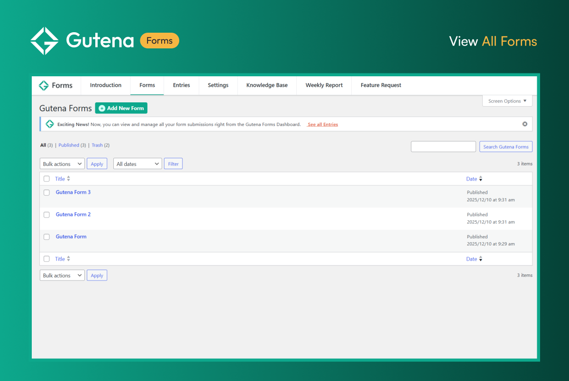The width and height of the screenshot is (569, 381).
Task: Click inside the search input field
Action: point(443,146)
